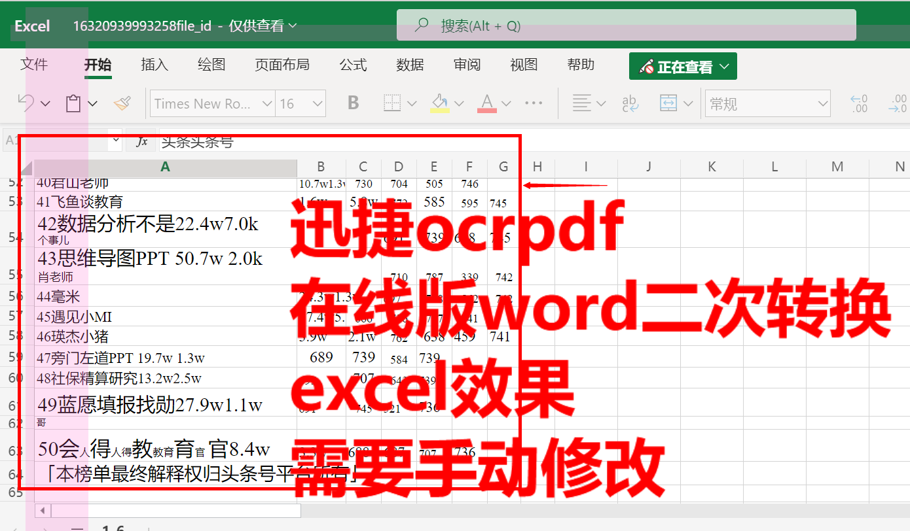Switch to the 公式 tab
The width and height of the screenshot is (910, 531).
click(x=353, y=64)
